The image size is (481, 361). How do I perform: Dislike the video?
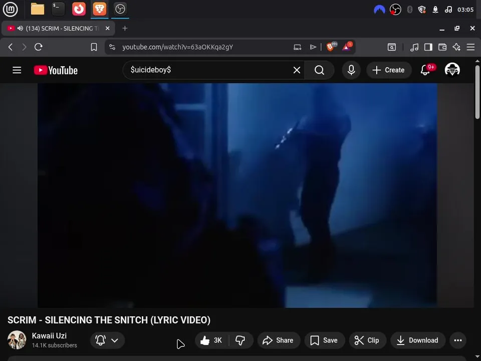tap(241, 340)
